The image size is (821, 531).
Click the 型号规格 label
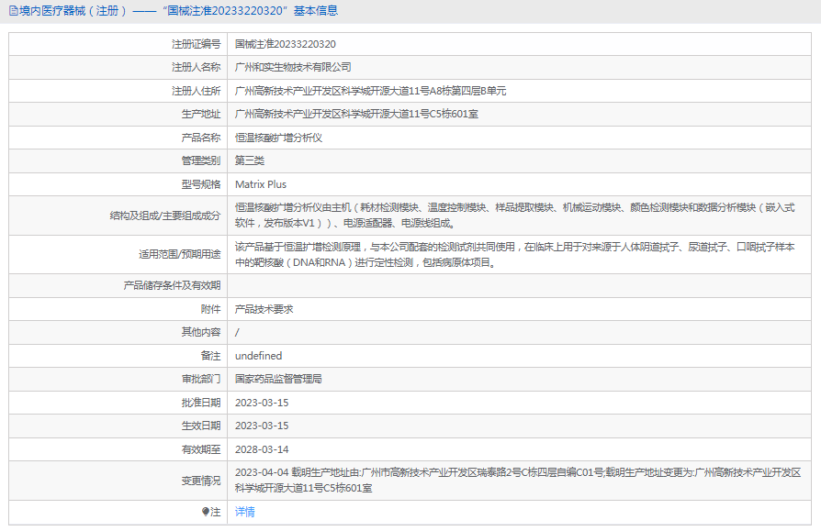pos(201,184)
